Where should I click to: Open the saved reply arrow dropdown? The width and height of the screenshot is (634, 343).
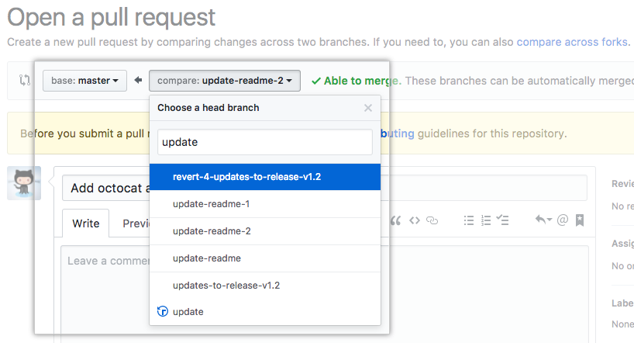tap(543, 220)
